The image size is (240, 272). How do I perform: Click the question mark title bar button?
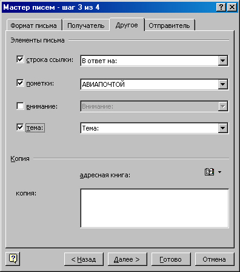221,7
